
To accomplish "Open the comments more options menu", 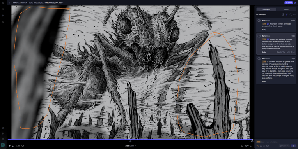I will [x=294, y=14].
